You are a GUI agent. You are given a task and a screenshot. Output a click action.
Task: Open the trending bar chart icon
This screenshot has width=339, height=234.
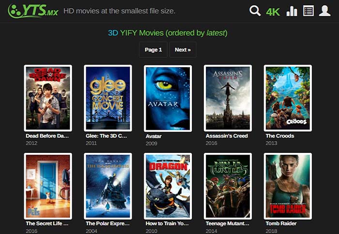(292, 11)
